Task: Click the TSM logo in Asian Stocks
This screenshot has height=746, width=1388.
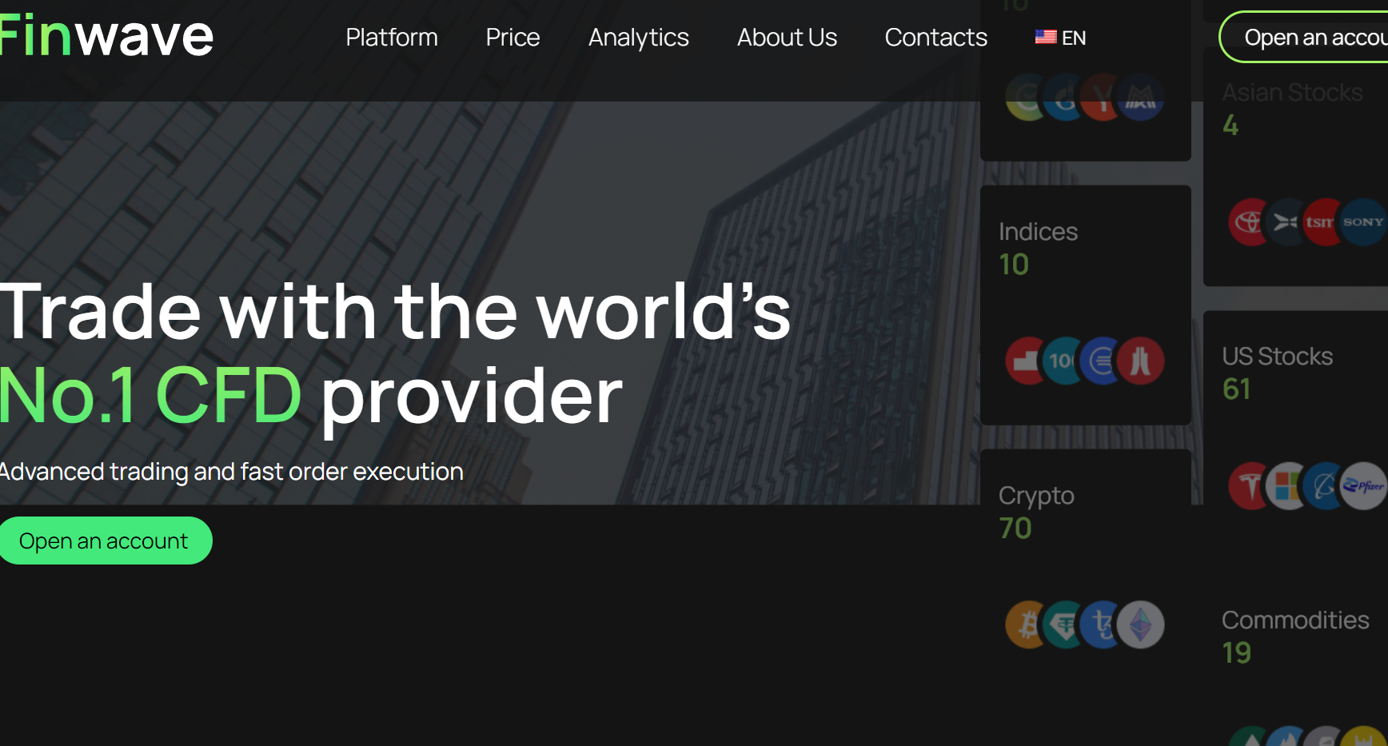Action: coord(1320,222)
